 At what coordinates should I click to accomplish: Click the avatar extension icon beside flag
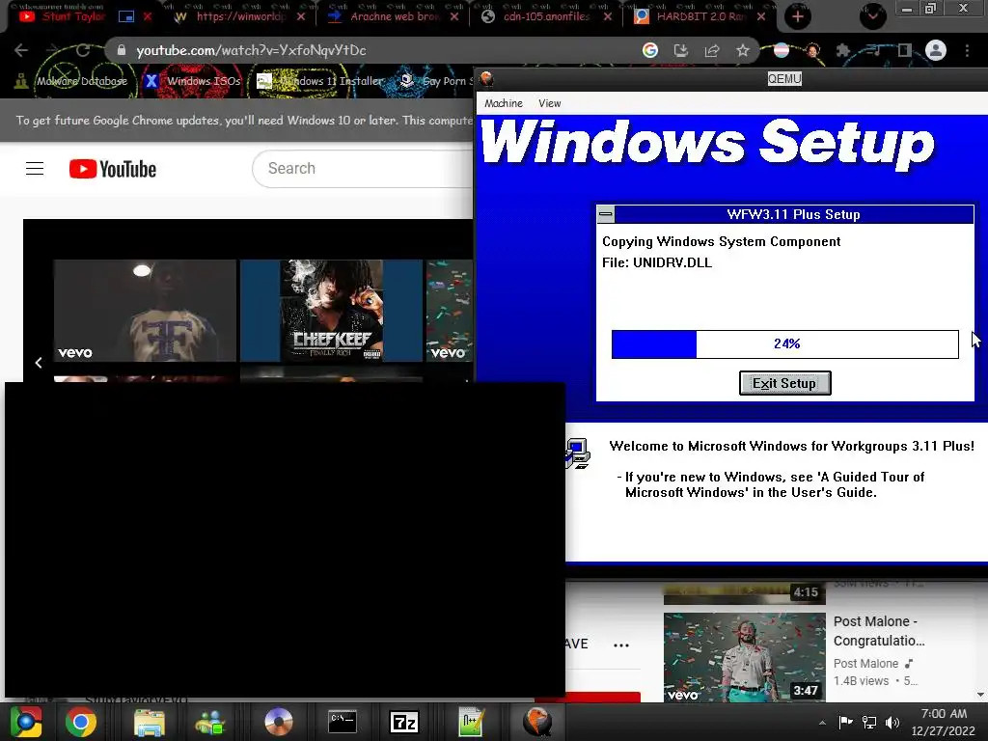(x=812, y=50)
